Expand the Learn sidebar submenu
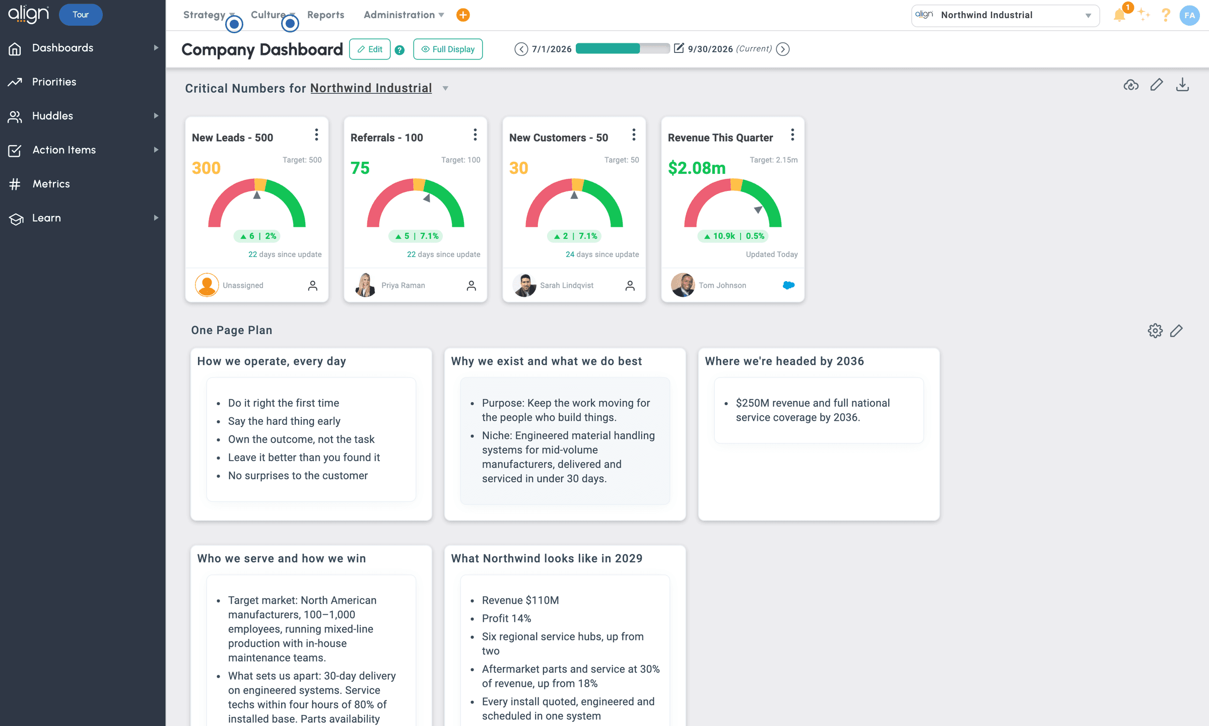 [156, 218]
